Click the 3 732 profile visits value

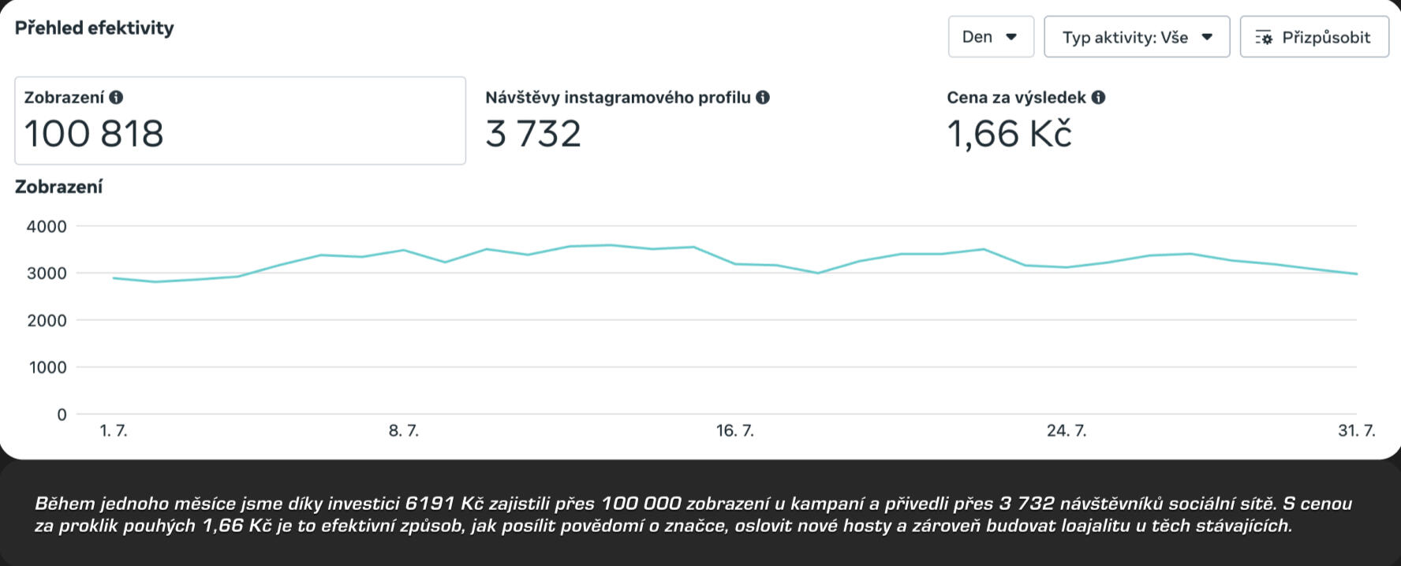coord(533,134)
